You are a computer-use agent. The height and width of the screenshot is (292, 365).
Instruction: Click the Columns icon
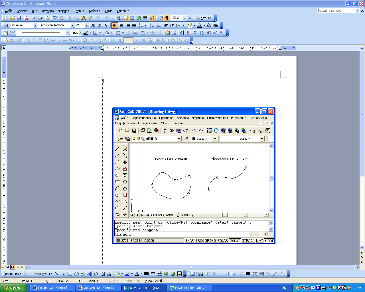pos(145,18)
